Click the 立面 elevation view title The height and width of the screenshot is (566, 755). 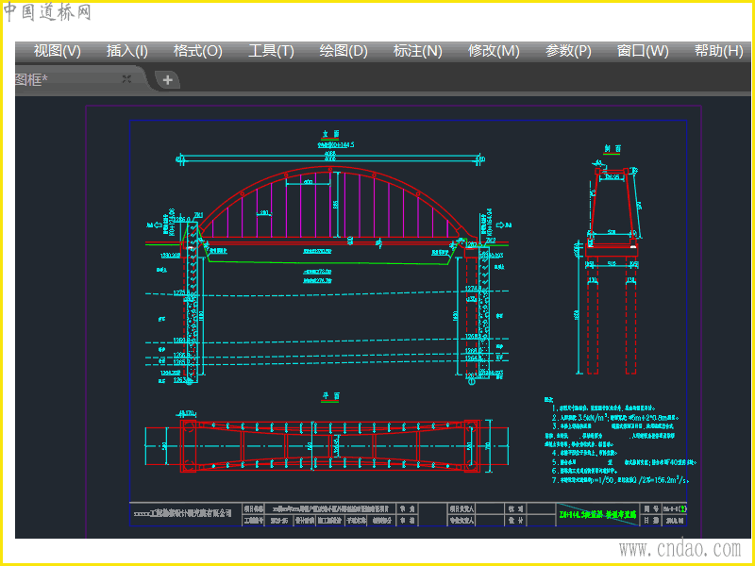coord(330,134)
